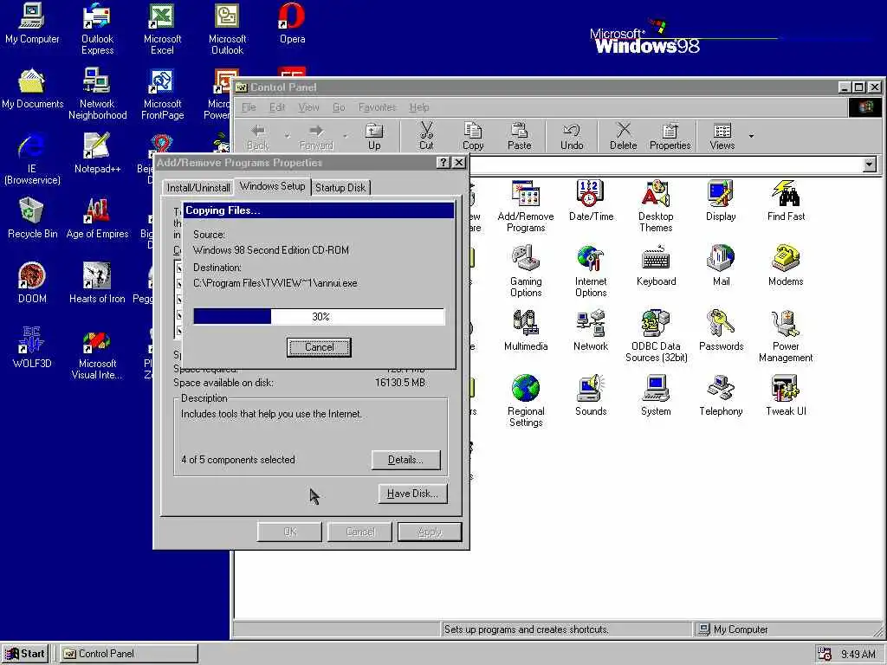Open Tweak UI icon
Viewport: 887px width, 665px height.
coord(786,395)
